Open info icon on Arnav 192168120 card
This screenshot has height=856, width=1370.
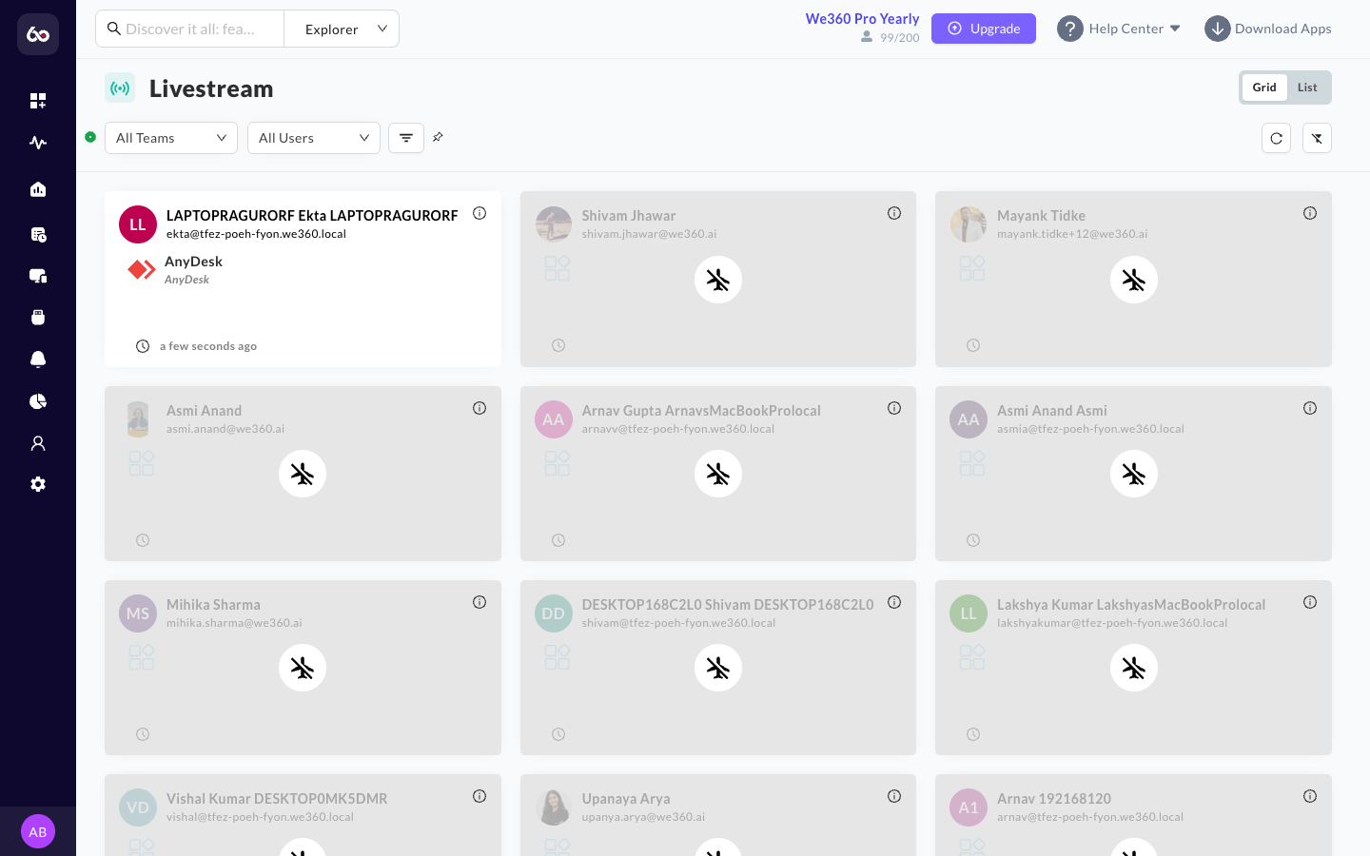1310,796
